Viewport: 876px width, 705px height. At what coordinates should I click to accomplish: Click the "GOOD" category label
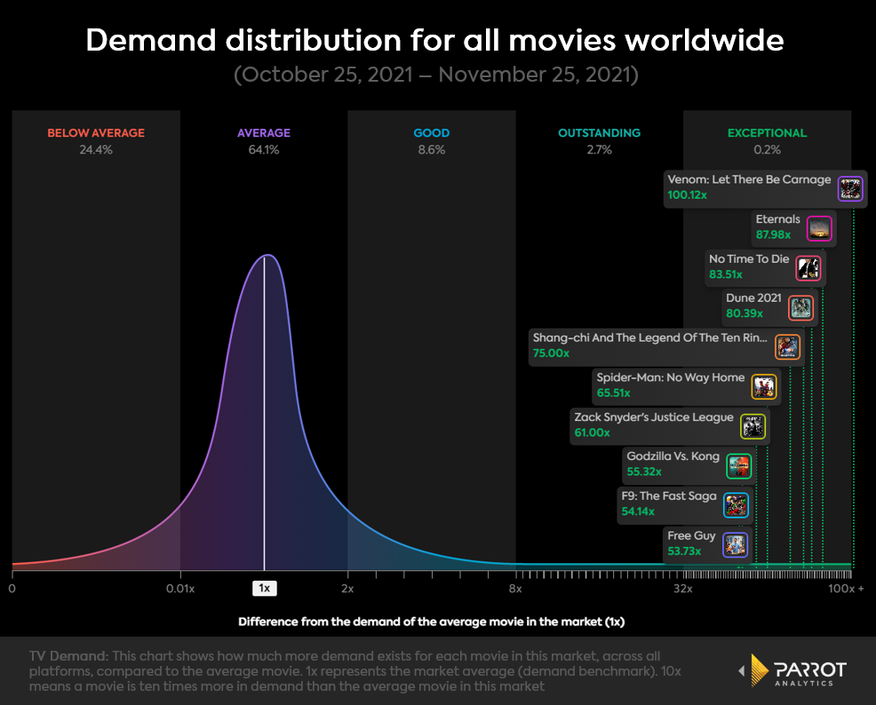click(x=431, y=133)
